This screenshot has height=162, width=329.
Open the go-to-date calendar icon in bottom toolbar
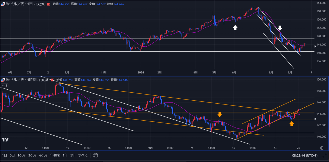pyautogui.click(x=95, y=155)
